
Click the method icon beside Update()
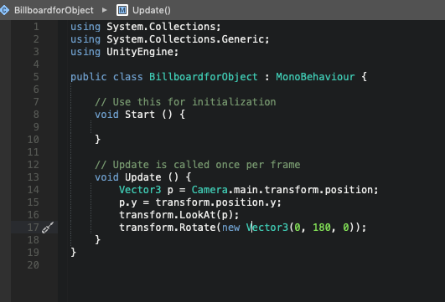click(122, 10)
